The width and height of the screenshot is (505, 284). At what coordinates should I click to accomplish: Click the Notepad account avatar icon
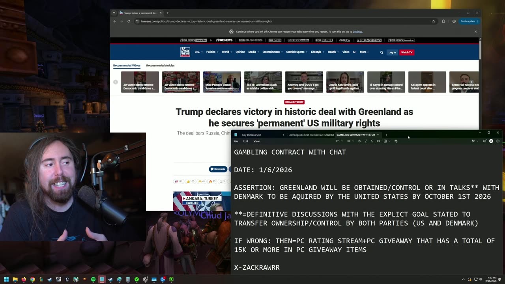click(491, 141)
